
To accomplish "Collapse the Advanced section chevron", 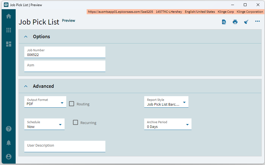I will (x=26, y=86).
